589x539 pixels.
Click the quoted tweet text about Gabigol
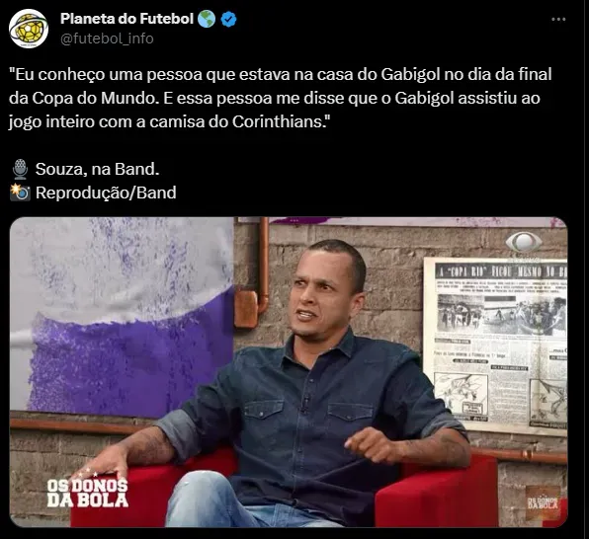pos(281,98)
